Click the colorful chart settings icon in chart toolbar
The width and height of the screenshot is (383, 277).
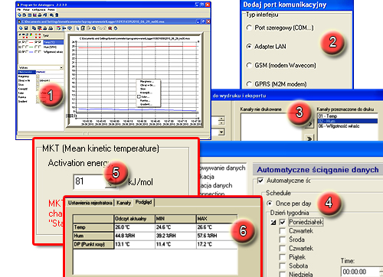tap(58, 28)
